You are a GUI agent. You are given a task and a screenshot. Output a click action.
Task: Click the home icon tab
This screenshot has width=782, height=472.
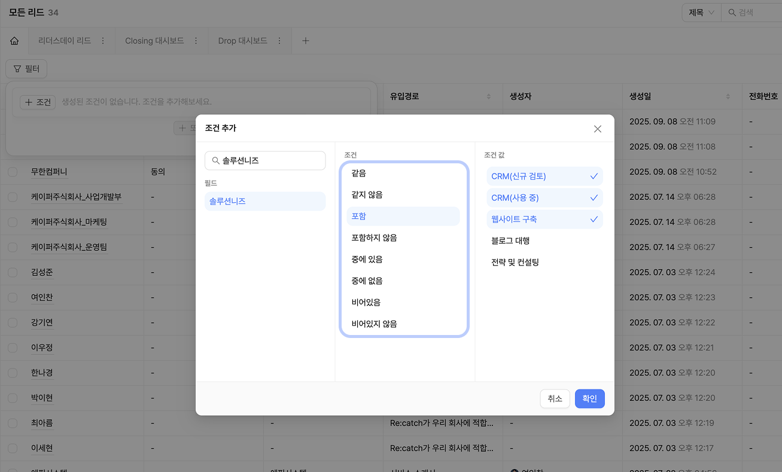(14, 41)
